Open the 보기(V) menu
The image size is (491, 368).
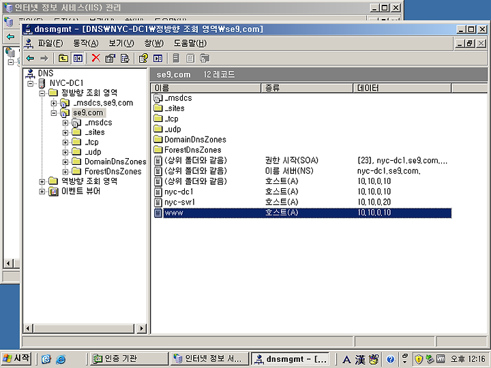121,43
